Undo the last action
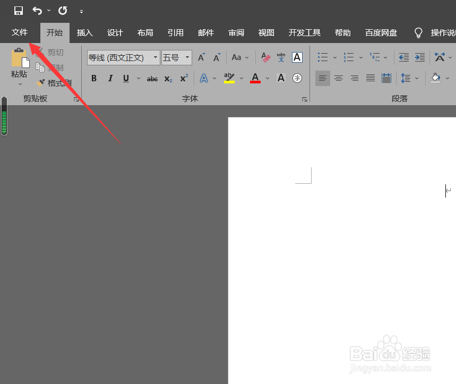This screenshot has height=384, width=456. 37,11
